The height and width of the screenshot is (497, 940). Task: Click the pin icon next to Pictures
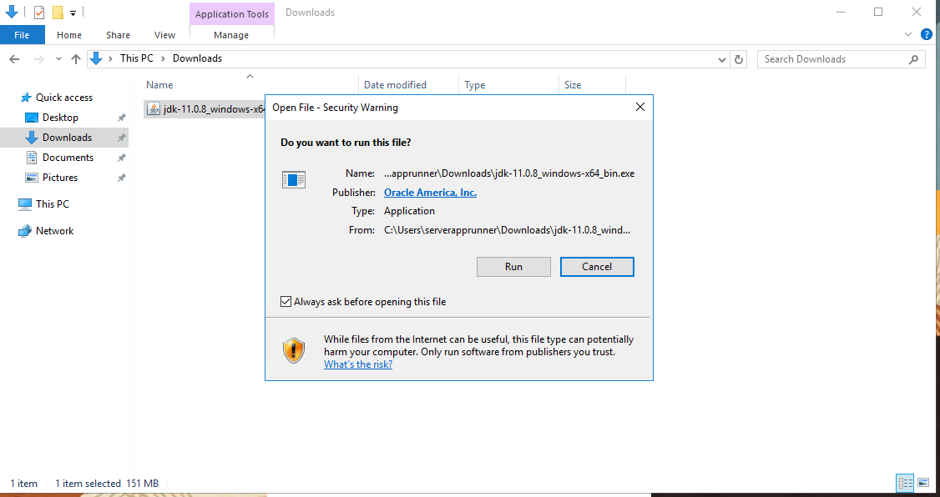(x=121, y=178)
